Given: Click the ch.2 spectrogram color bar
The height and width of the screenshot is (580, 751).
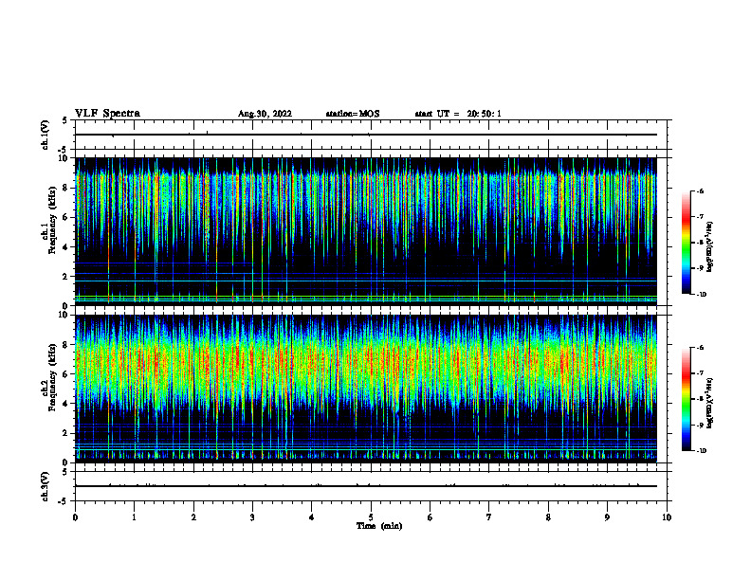Looking at the screenshot, I should click(687, 399).
